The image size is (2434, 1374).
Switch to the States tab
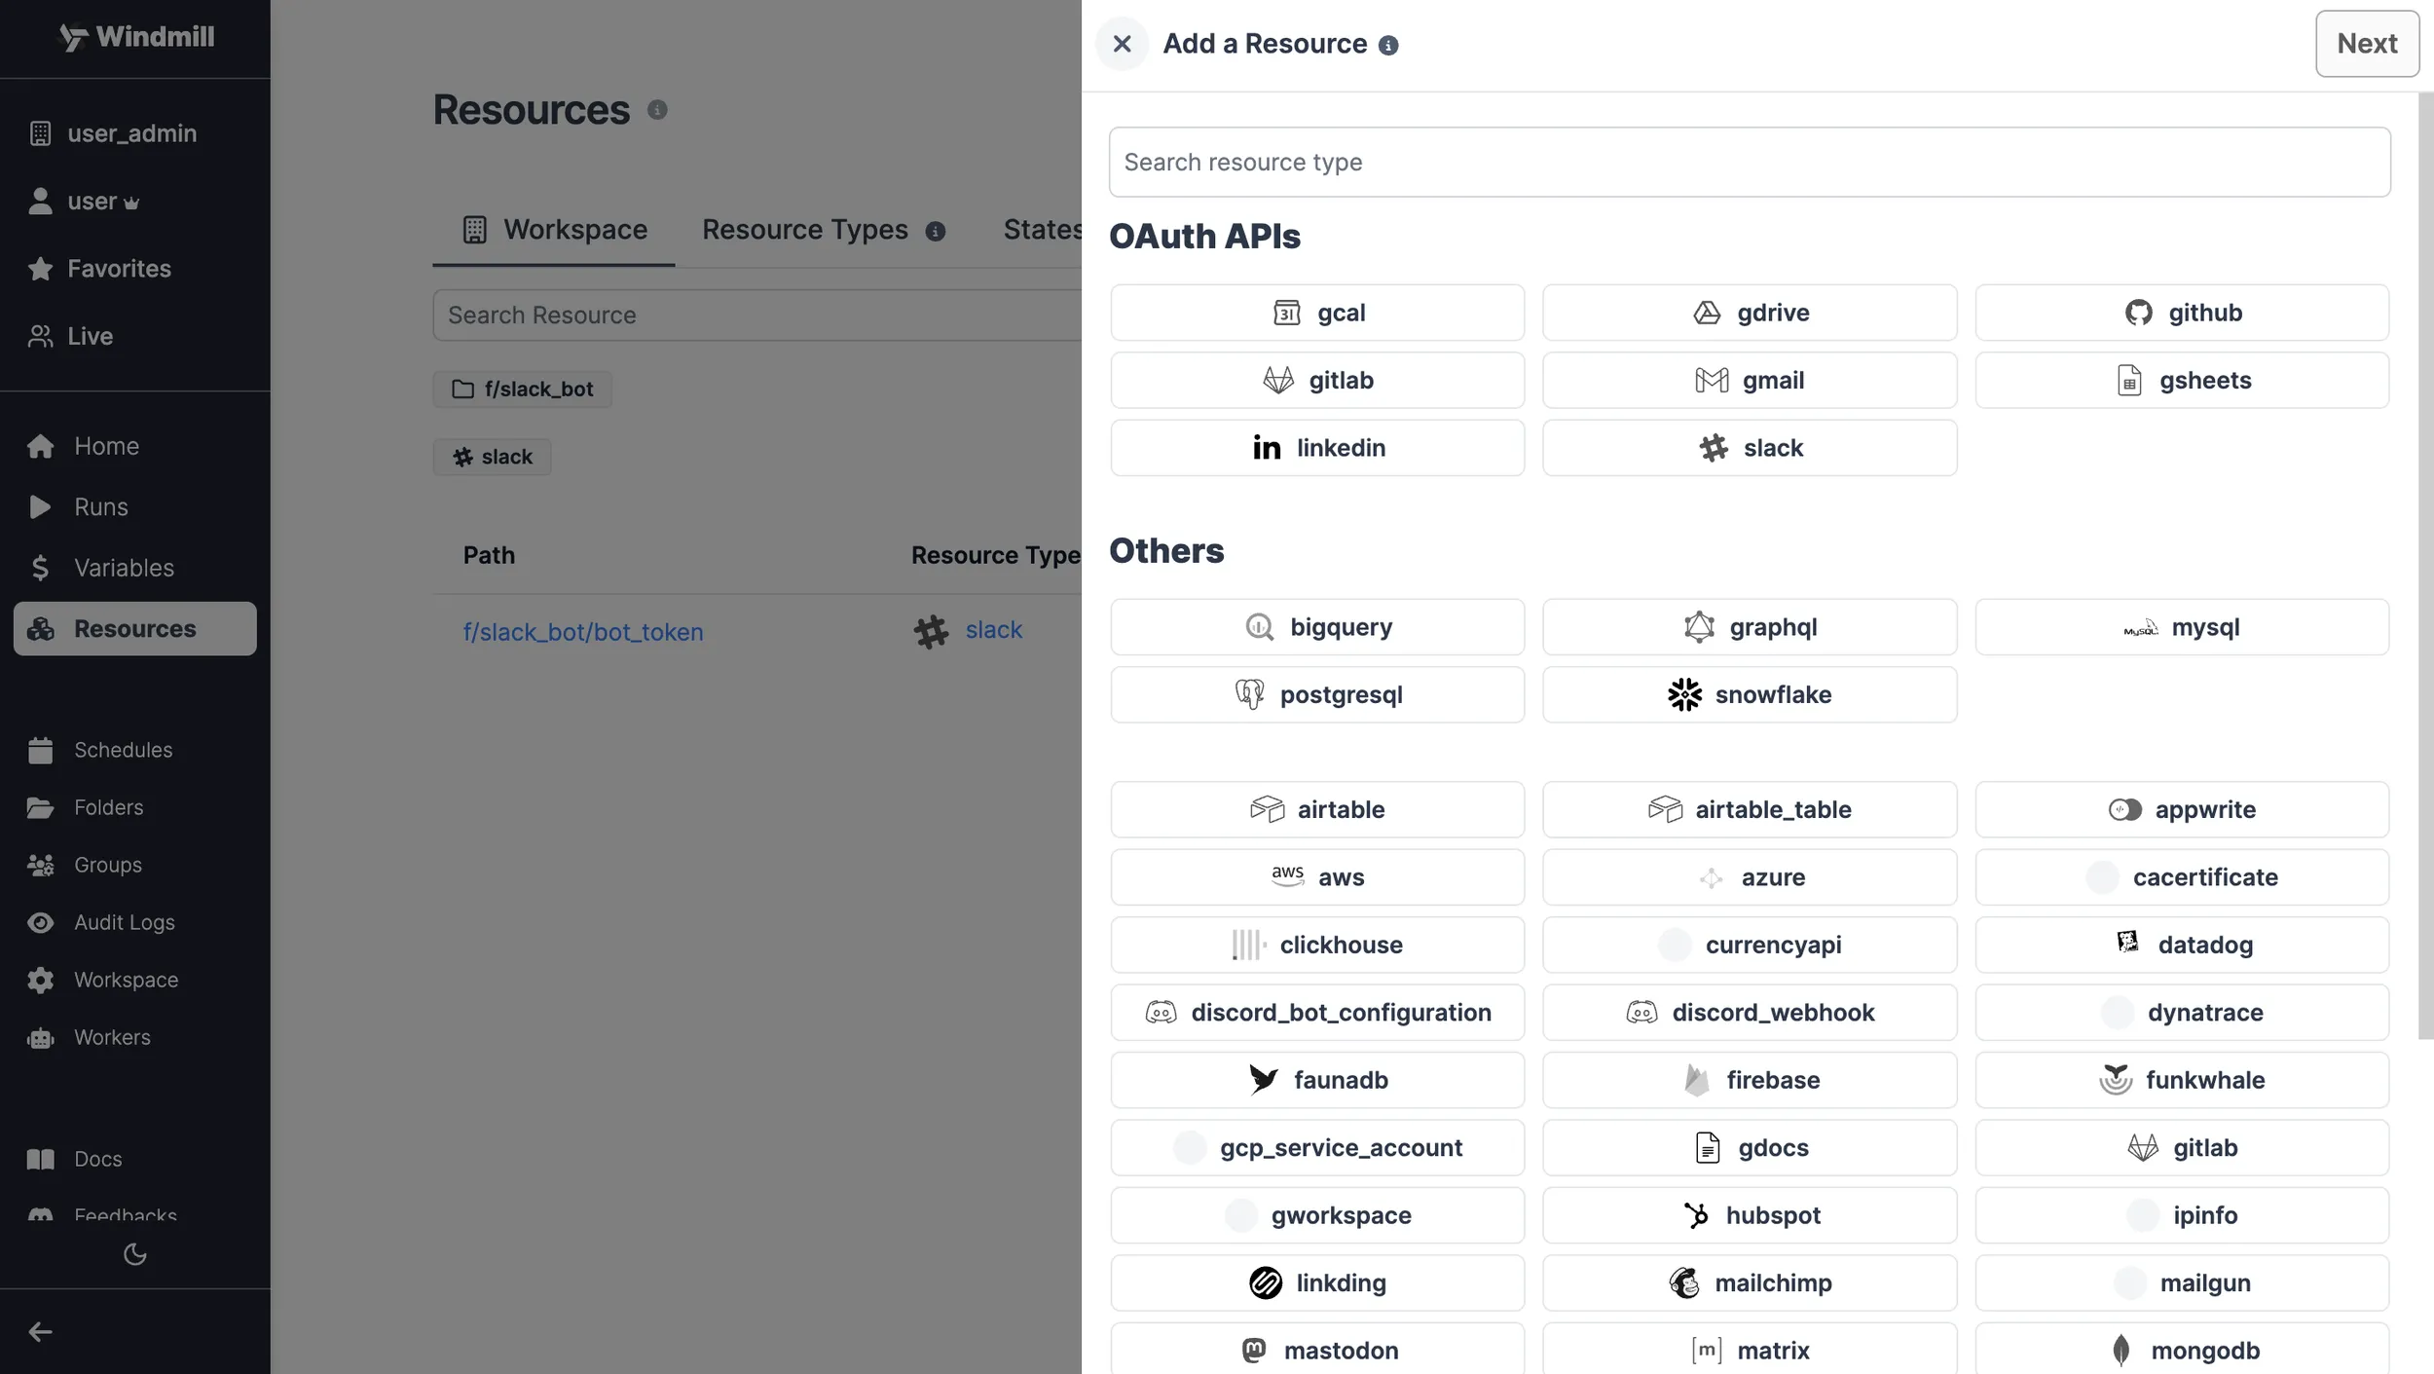coord(1043,229)
